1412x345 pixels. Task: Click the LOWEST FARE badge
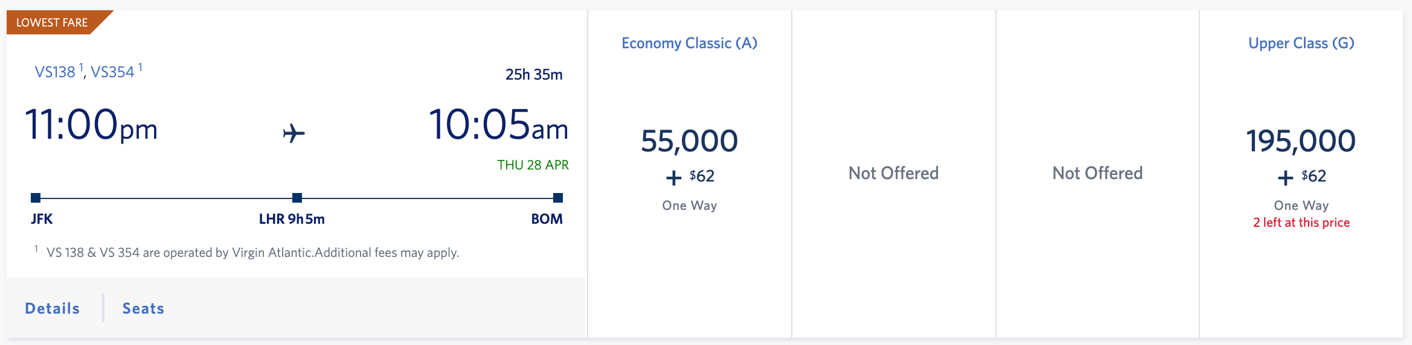(53, 23)
